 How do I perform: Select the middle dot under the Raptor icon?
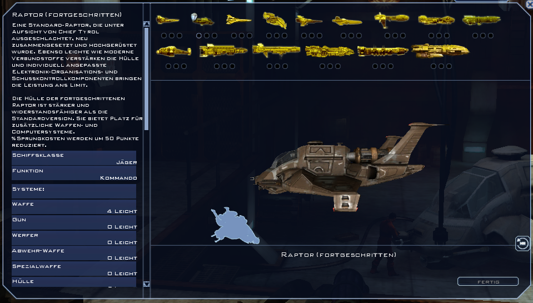point(207,36)
